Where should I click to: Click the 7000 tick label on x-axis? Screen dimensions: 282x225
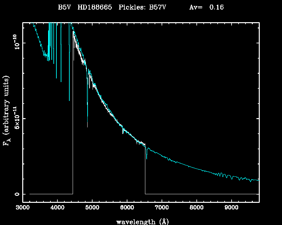click(162, 208)
